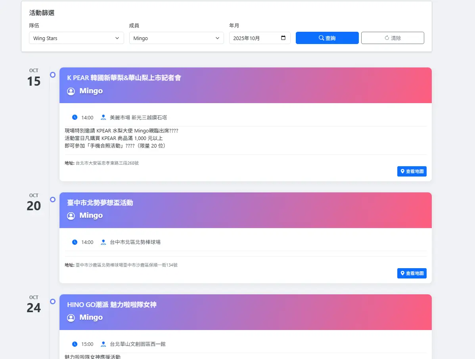Click the 年月 field showing 2025年10月
Screen dimensions: 475x359
tap(254, 38)
